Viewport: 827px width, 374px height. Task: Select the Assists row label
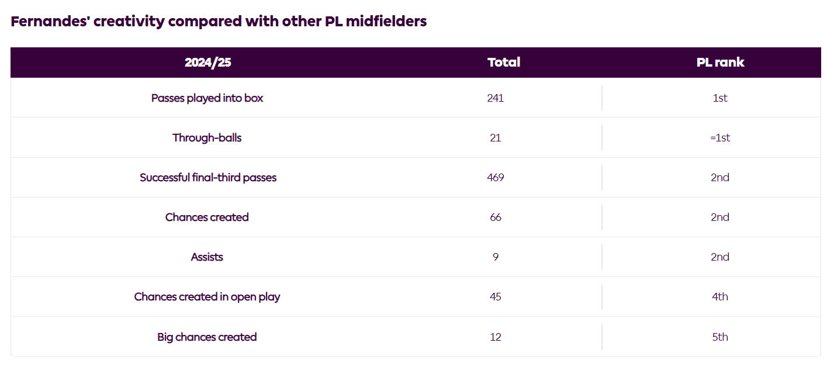[x=207, y=257]
